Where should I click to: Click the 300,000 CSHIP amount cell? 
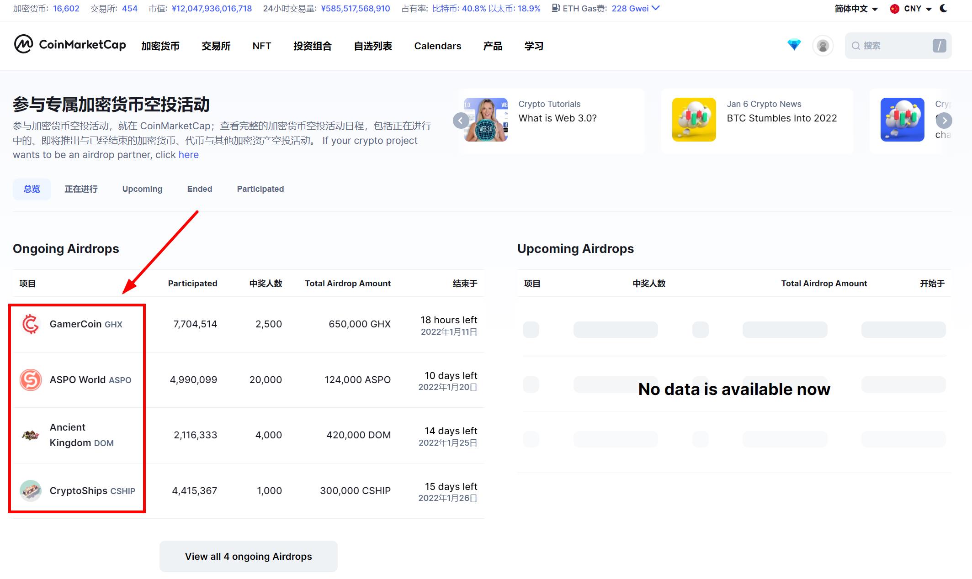(356, 491)
